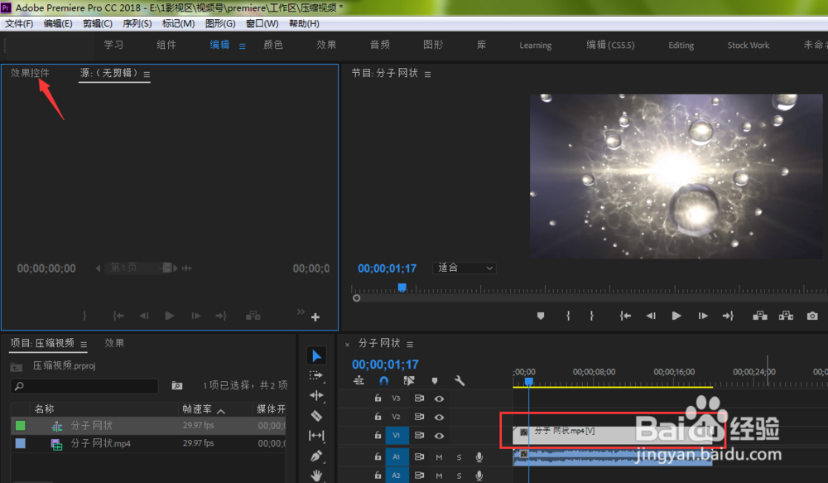The image size is (828, 483).
Task: Open the 文件(F) menu
Action: click(x=19, y=23)
